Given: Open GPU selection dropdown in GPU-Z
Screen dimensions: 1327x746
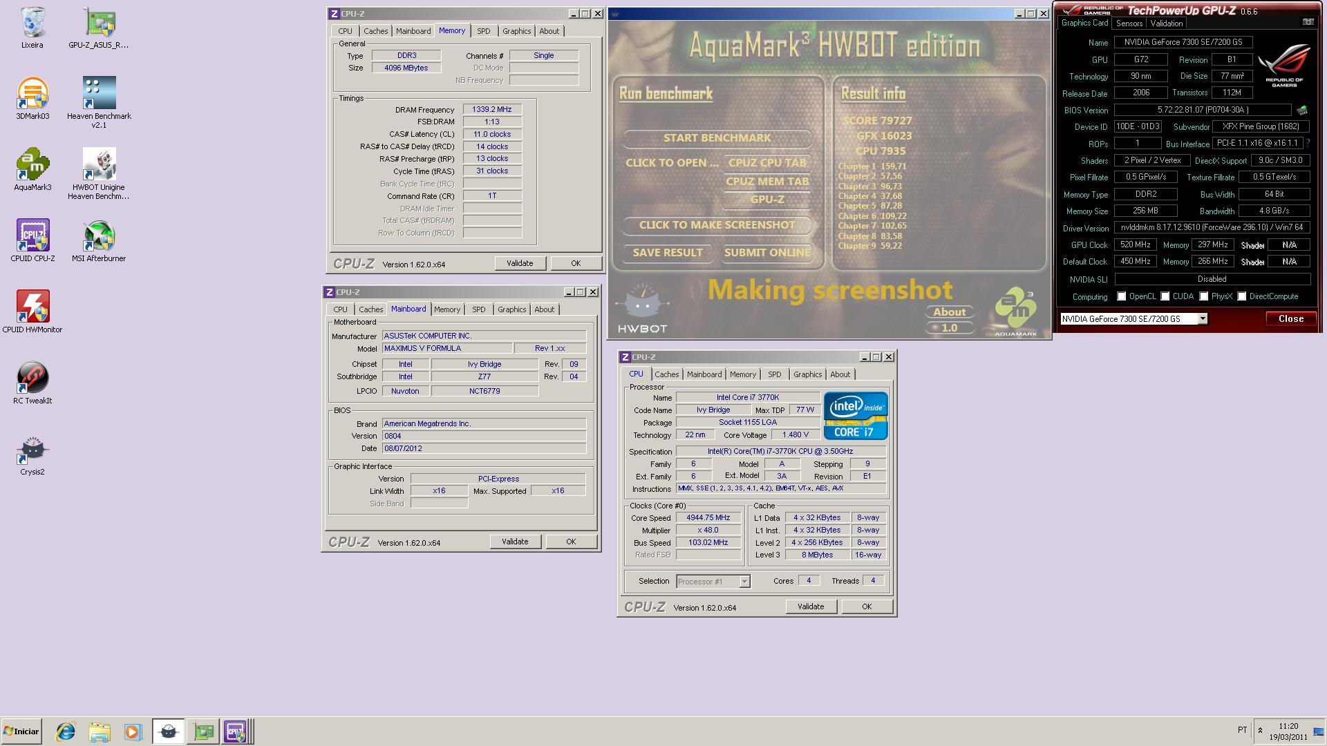Looking at the screenshot, I should [x=1203, y=318].
